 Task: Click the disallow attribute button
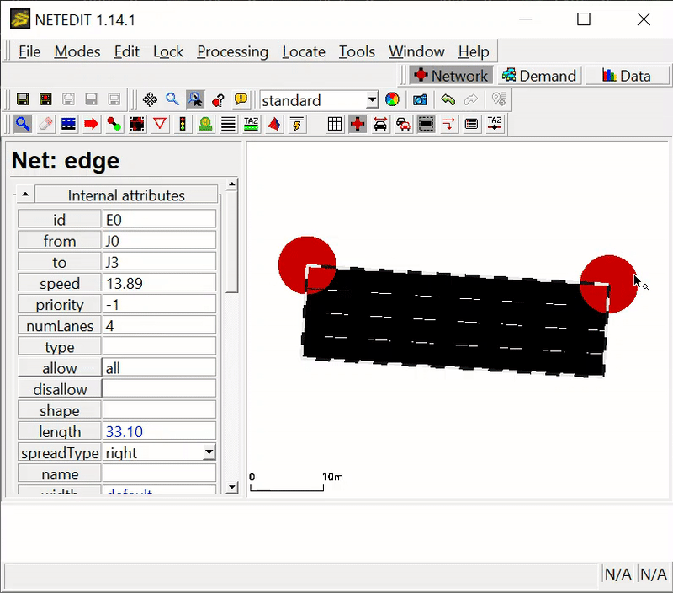point(60,389)
